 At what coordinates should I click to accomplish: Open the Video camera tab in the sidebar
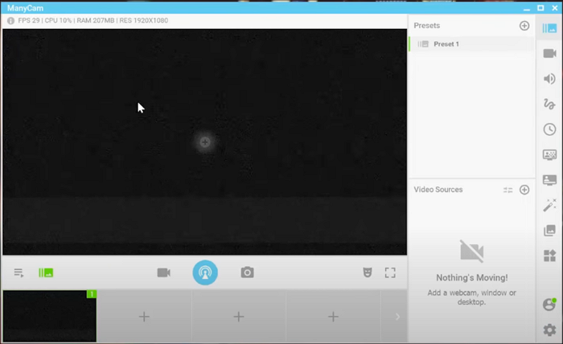549,53
